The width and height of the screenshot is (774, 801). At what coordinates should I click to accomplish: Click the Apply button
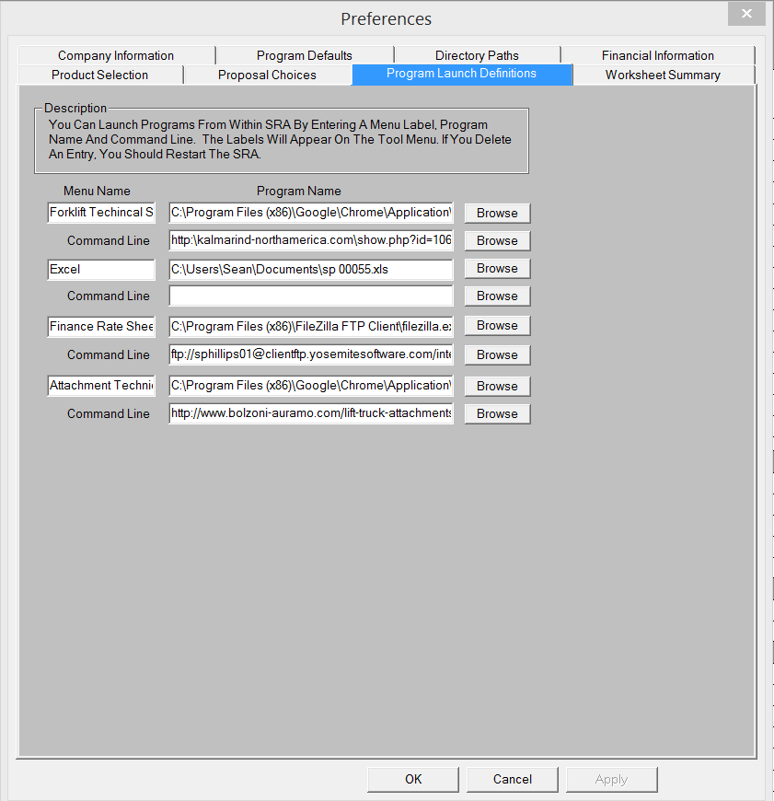click(611, 779)
